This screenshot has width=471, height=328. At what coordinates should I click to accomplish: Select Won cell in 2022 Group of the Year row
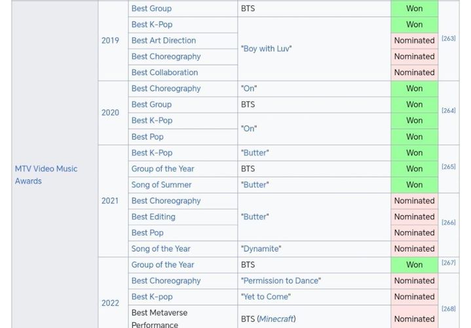point(415,265)
